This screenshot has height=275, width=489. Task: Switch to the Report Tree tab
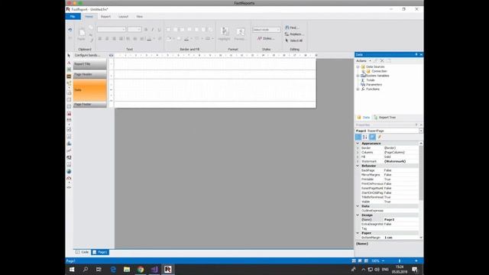[385, 118]
